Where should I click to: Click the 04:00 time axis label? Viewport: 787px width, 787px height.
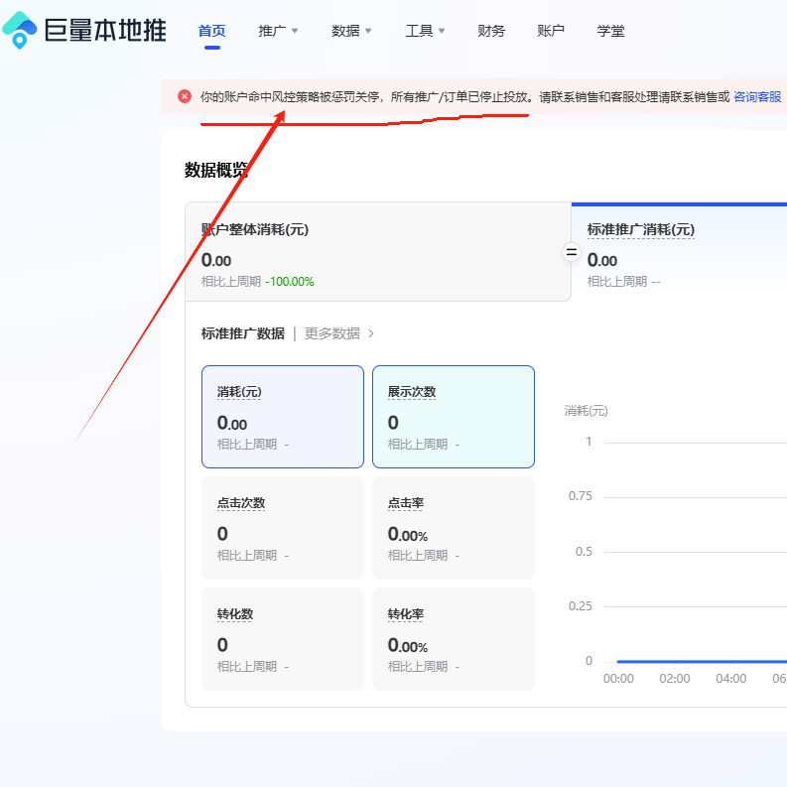pyautogui.click(x=730, y=679)
